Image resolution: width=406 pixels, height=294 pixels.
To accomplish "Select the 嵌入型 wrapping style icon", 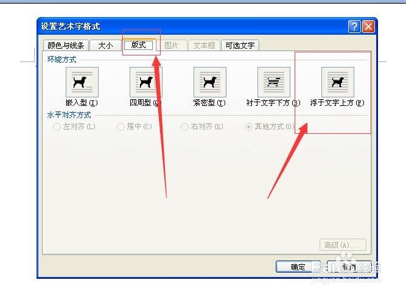I will pos(82,82).
